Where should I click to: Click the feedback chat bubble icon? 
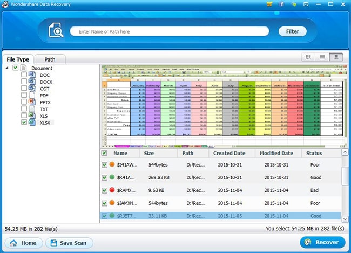click(294, 4)
